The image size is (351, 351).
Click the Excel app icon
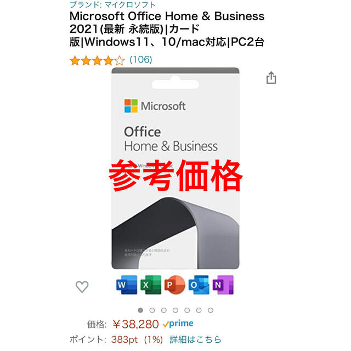click(x=151, y=285)
